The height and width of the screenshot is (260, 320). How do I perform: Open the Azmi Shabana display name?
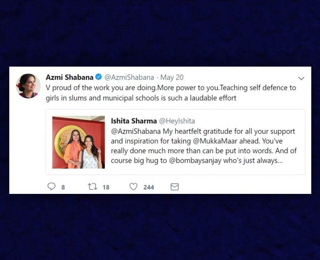(69, 77)
